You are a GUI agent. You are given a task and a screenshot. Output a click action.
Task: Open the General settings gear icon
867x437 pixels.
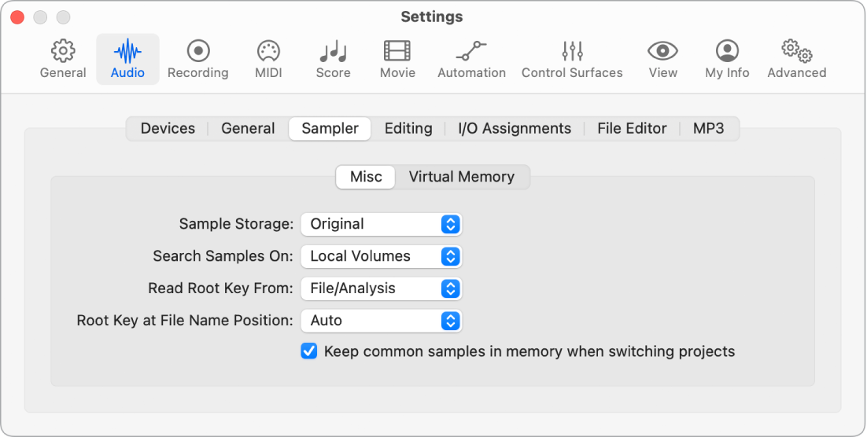[63, 51]
